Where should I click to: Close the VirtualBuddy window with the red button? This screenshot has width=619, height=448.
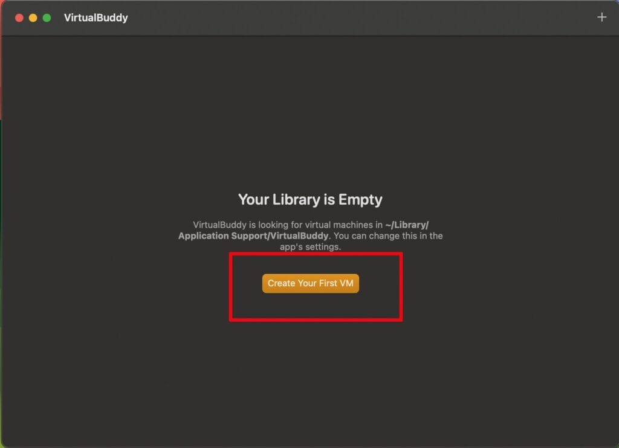(x=19, y=18)
